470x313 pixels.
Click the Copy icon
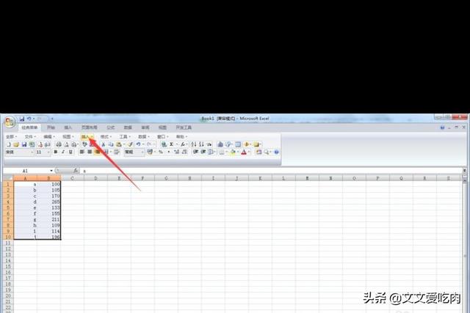111,144
